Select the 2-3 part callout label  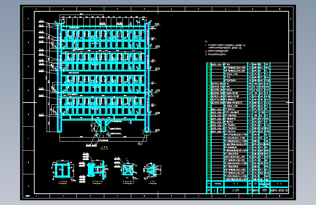(x=41, y=32)
